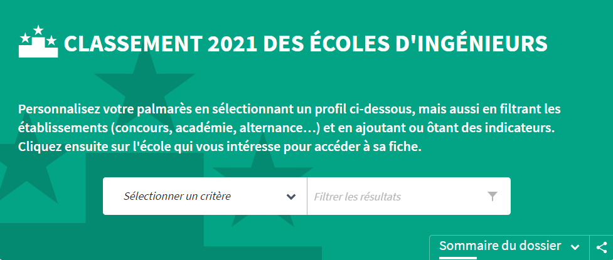Open the share icon options
This screenshot has width=613, height=260.
tap(602, 247)
